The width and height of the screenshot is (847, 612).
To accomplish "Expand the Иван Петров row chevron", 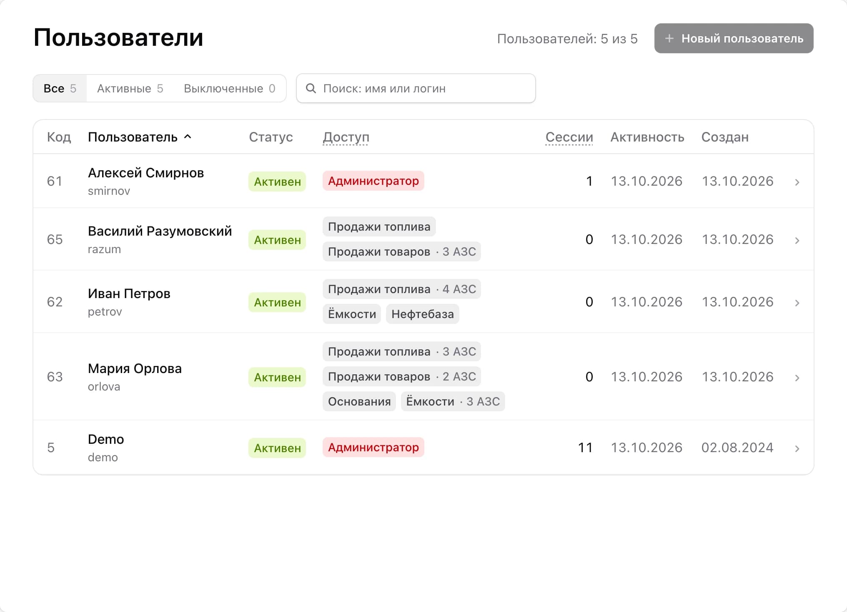I will tap(797, 303).
